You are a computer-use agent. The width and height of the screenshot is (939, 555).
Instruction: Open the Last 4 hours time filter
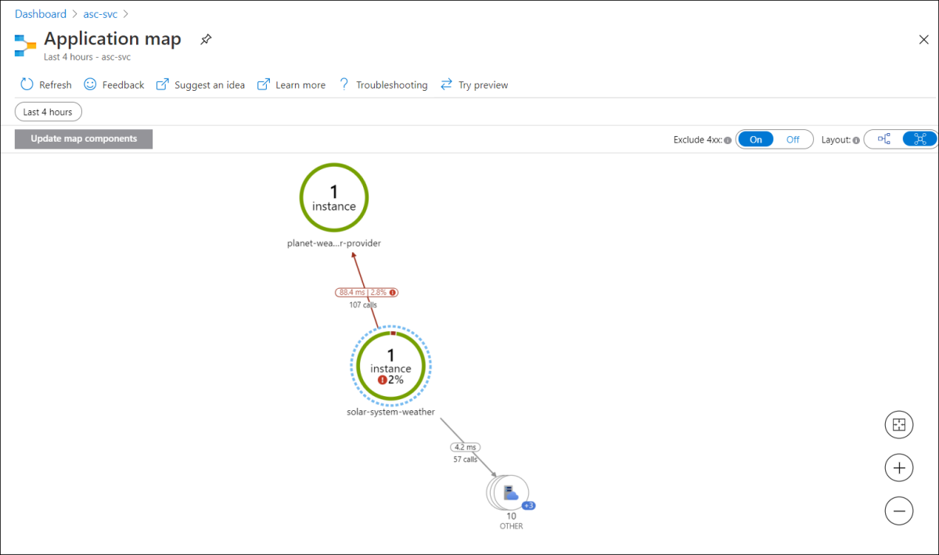48,112
